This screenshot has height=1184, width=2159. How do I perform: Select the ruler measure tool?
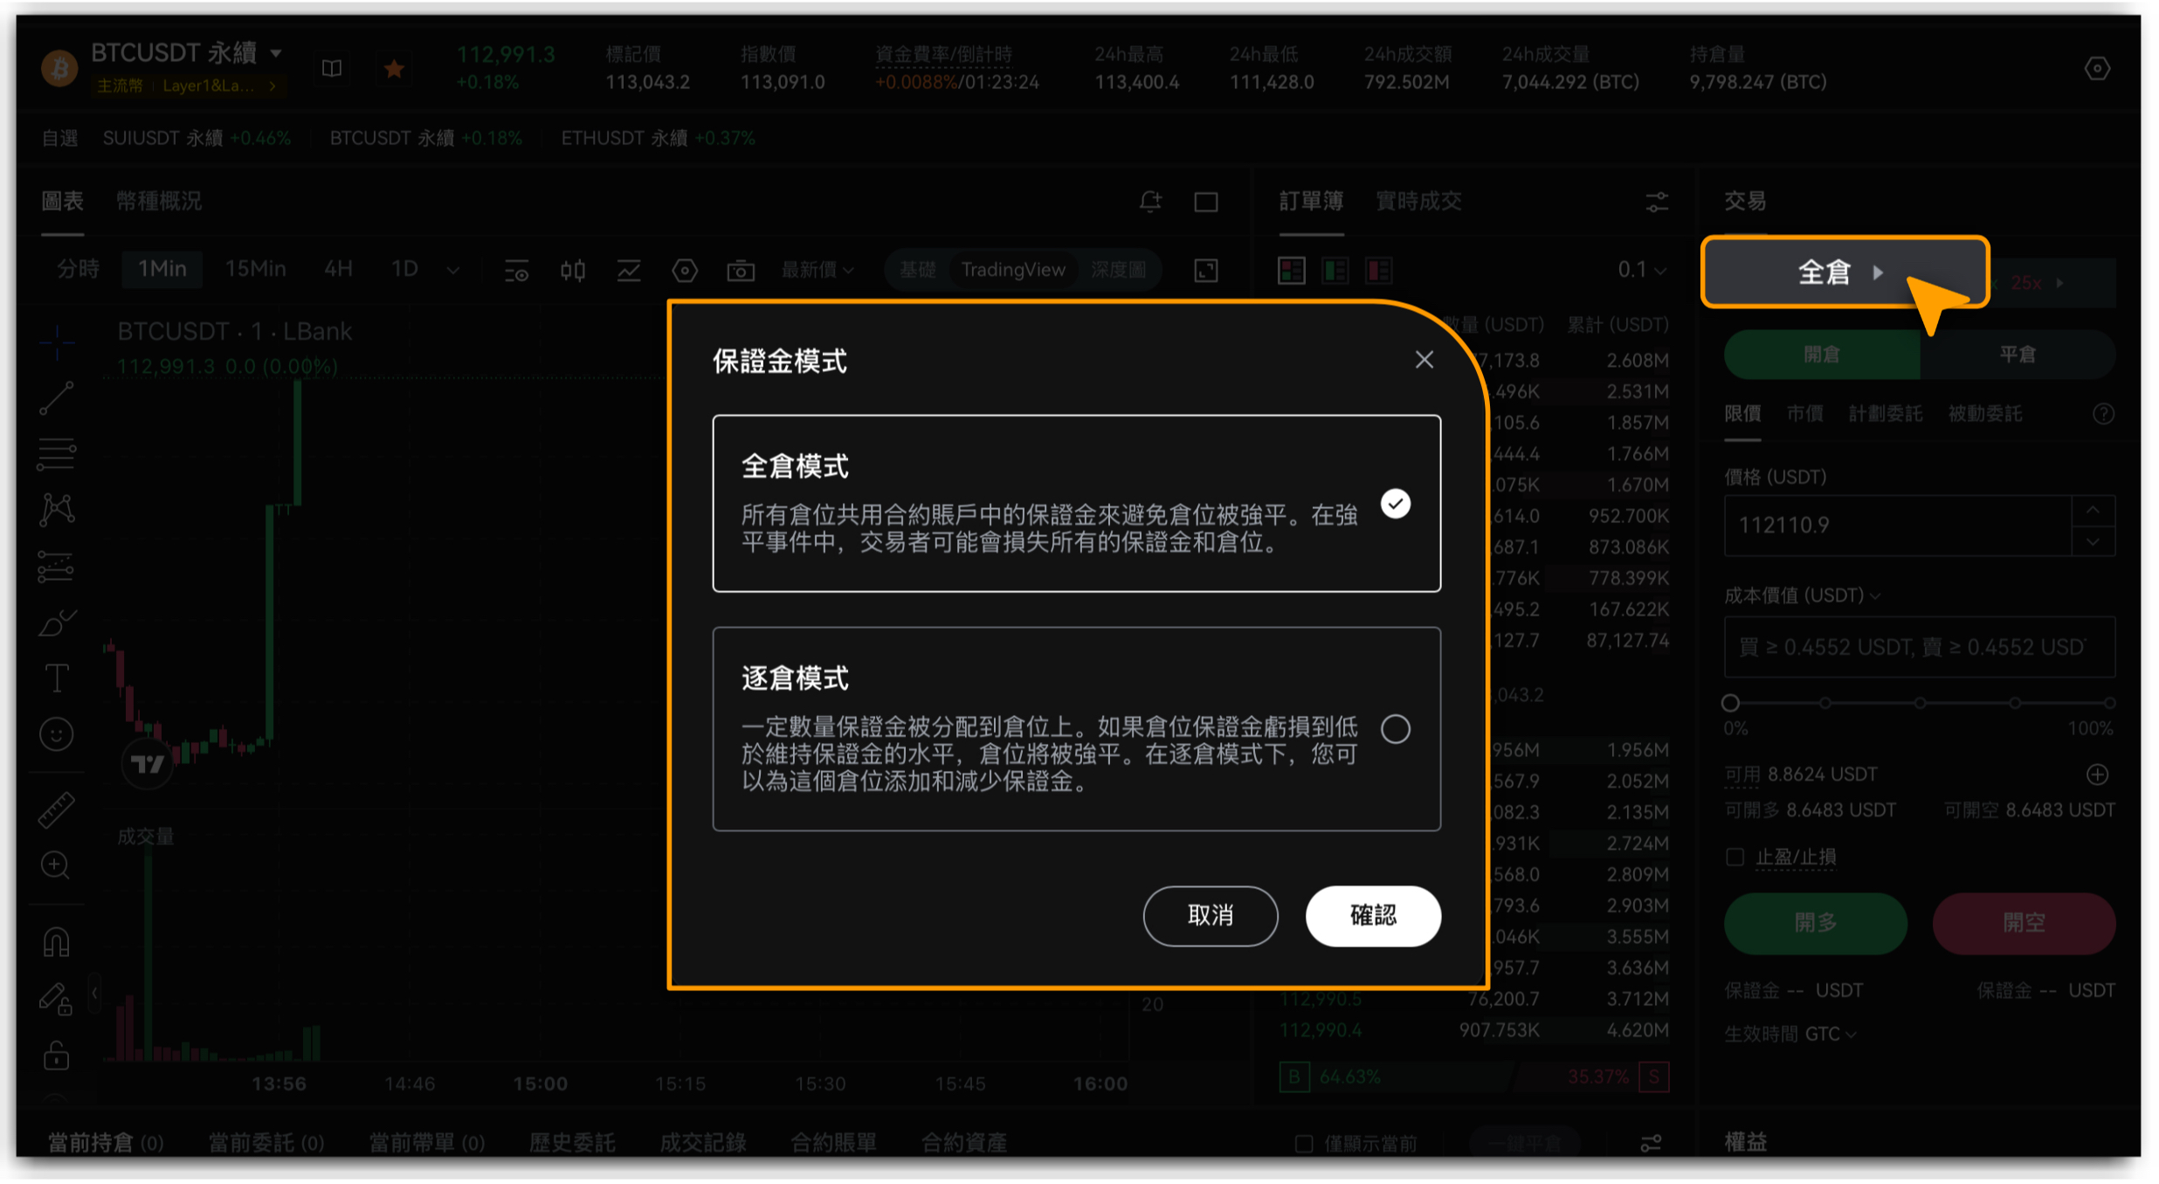pos(57,809)
